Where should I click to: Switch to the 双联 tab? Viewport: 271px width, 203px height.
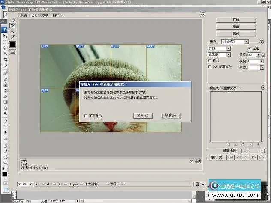coord(45,15)
